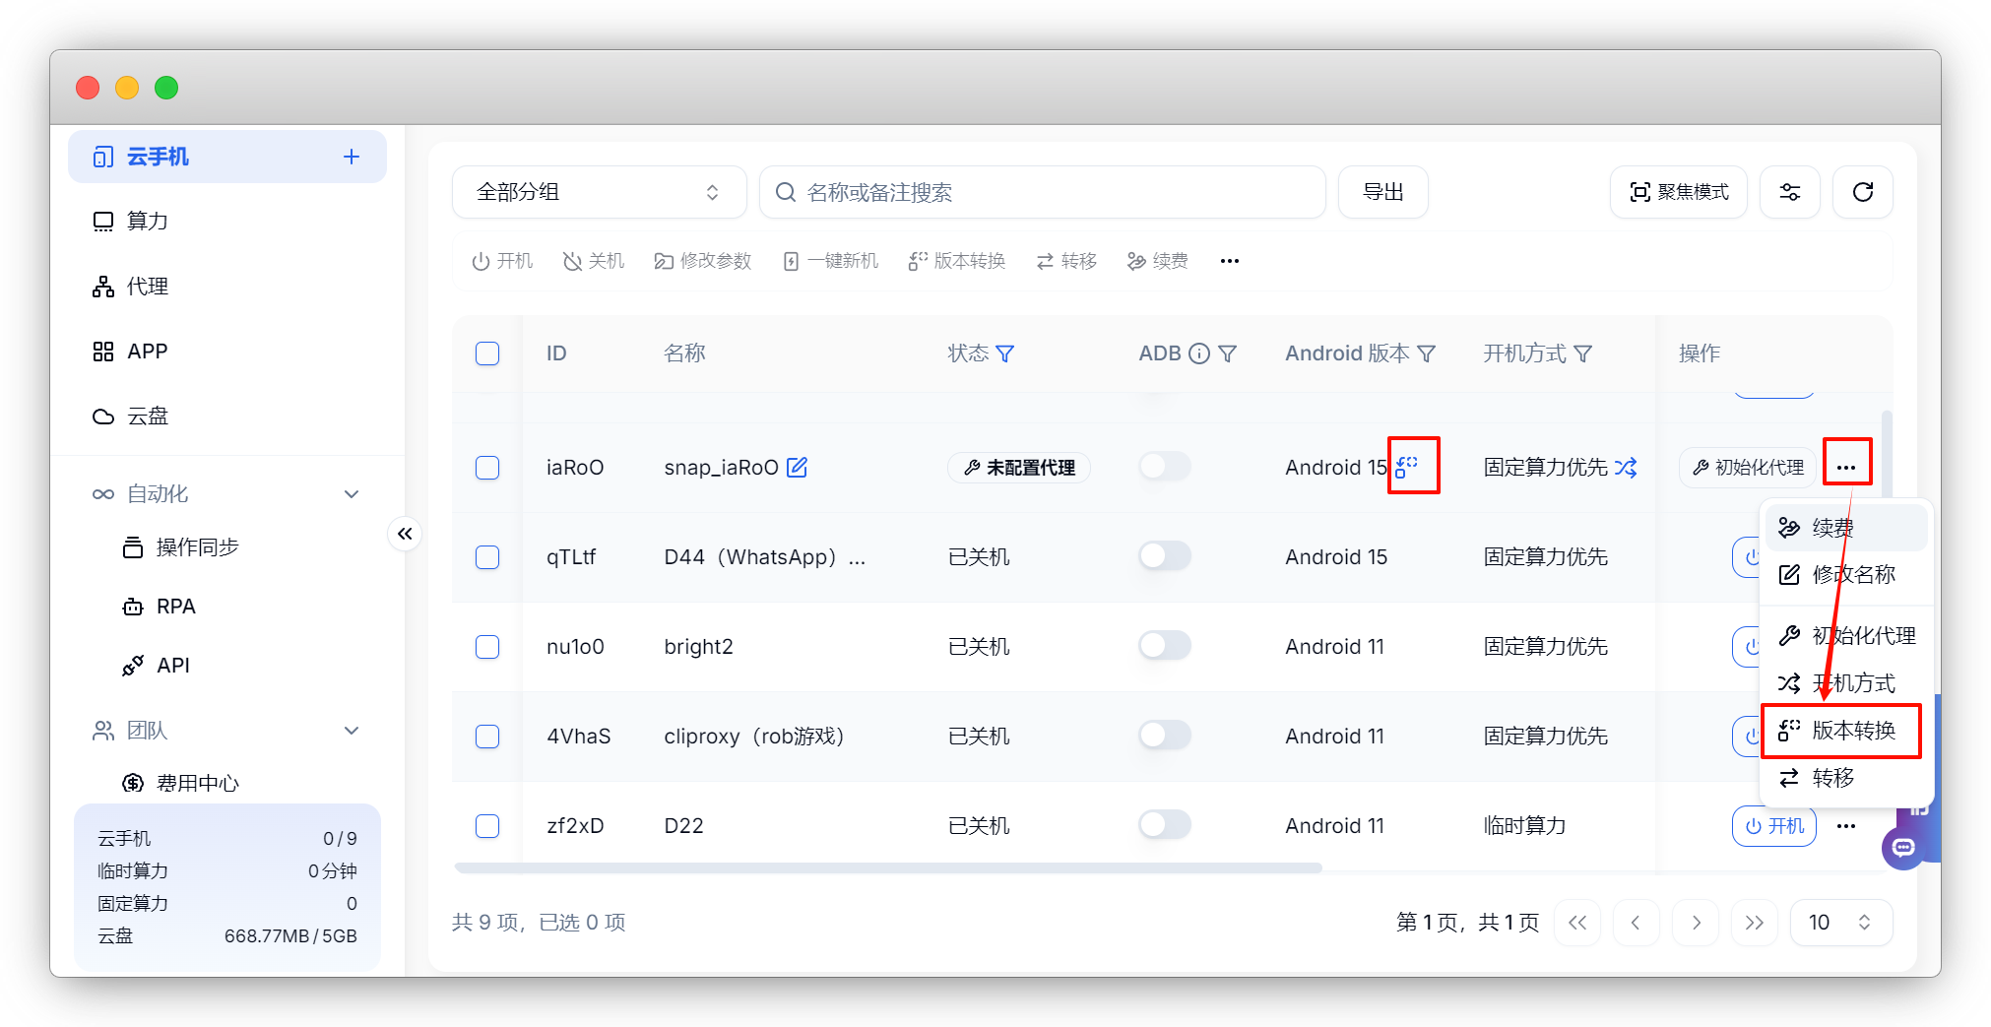The image size is (1991, 1027).
Task: Click version-convert icon beside Android 15 for iaRoO
Action: pyautogui.click(x=1407, y=467)
